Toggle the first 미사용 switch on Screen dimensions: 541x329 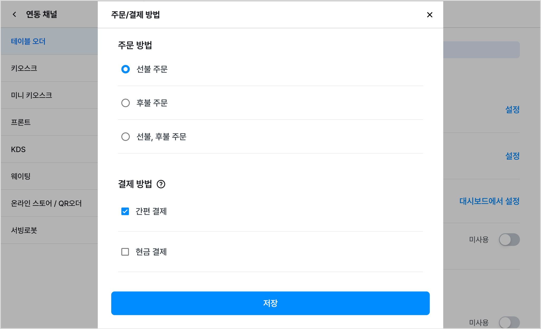pyautogui.click(x=509, y=240)
